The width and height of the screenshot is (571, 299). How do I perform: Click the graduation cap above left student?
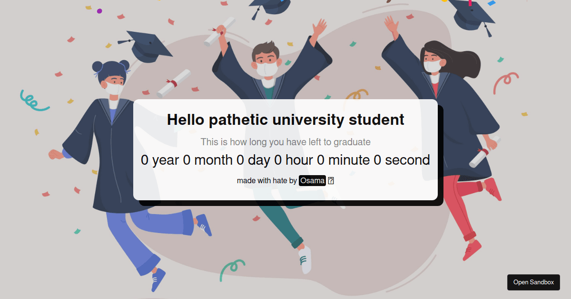click(145, 46)
